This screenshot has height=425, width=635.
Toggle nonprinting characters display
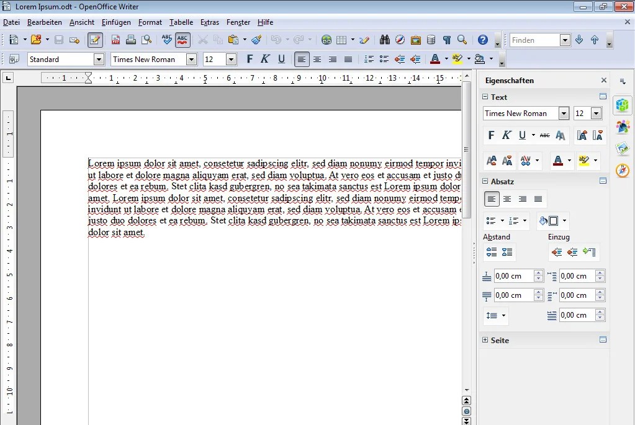446,39
